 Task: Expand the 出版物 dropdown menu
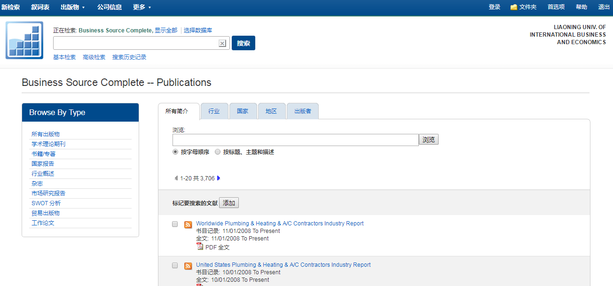[x=73, y=7]
